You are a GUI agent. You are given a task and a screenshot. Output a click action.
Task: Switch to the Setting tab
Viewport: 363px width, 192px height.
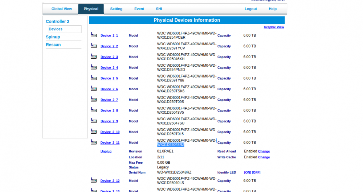pyautogui.click(x=116, y=9)
